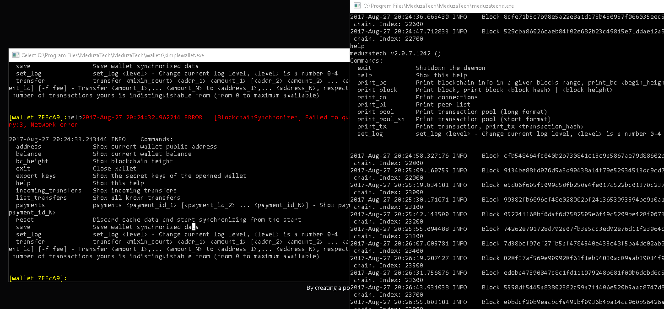Select the 'exit' command in the daemon window

365,68
